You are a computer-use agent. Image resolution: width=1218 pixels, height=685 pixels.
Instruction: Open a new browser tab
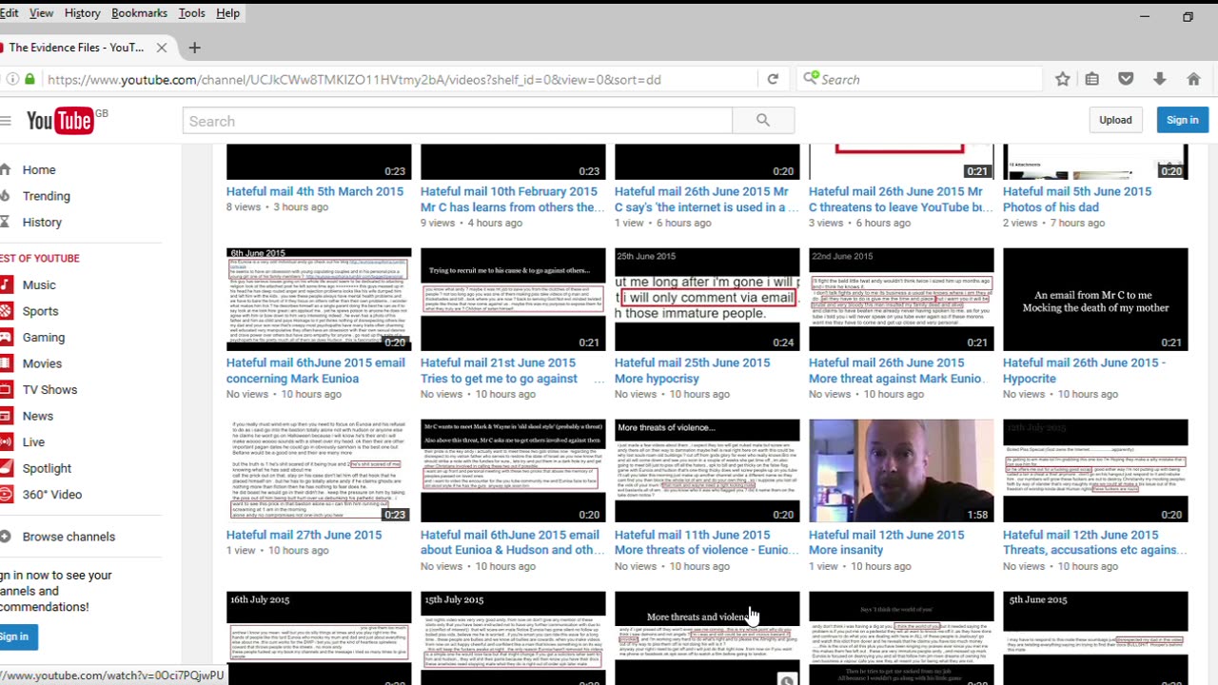coord(194,48)
